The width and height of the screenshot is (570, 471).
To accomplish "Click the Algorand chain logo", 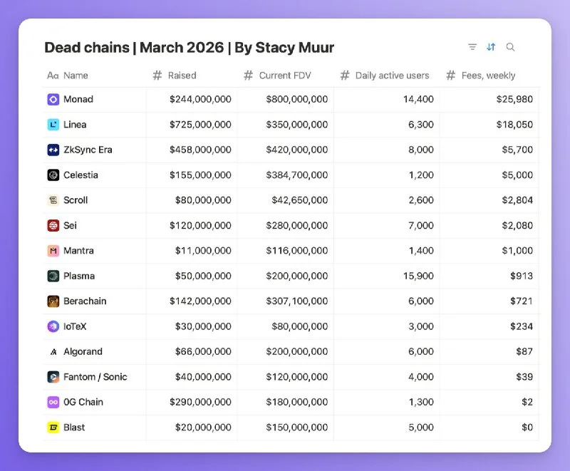I will point(53,351).
